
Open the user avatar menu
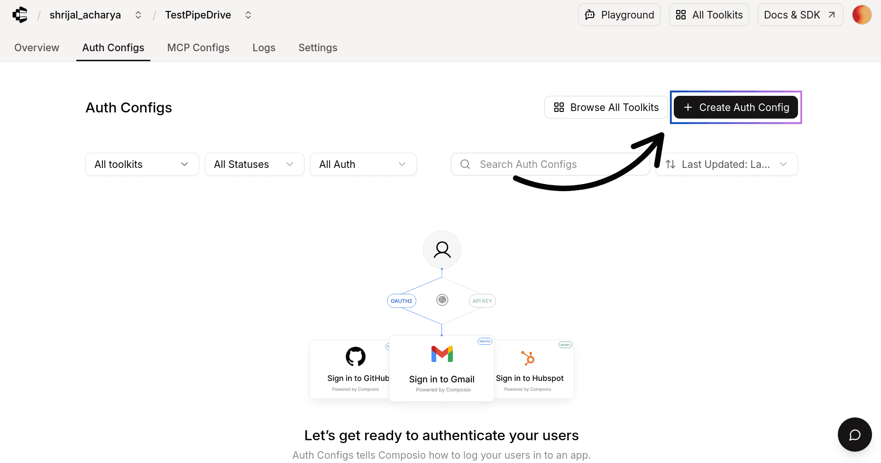click(862, 15)
